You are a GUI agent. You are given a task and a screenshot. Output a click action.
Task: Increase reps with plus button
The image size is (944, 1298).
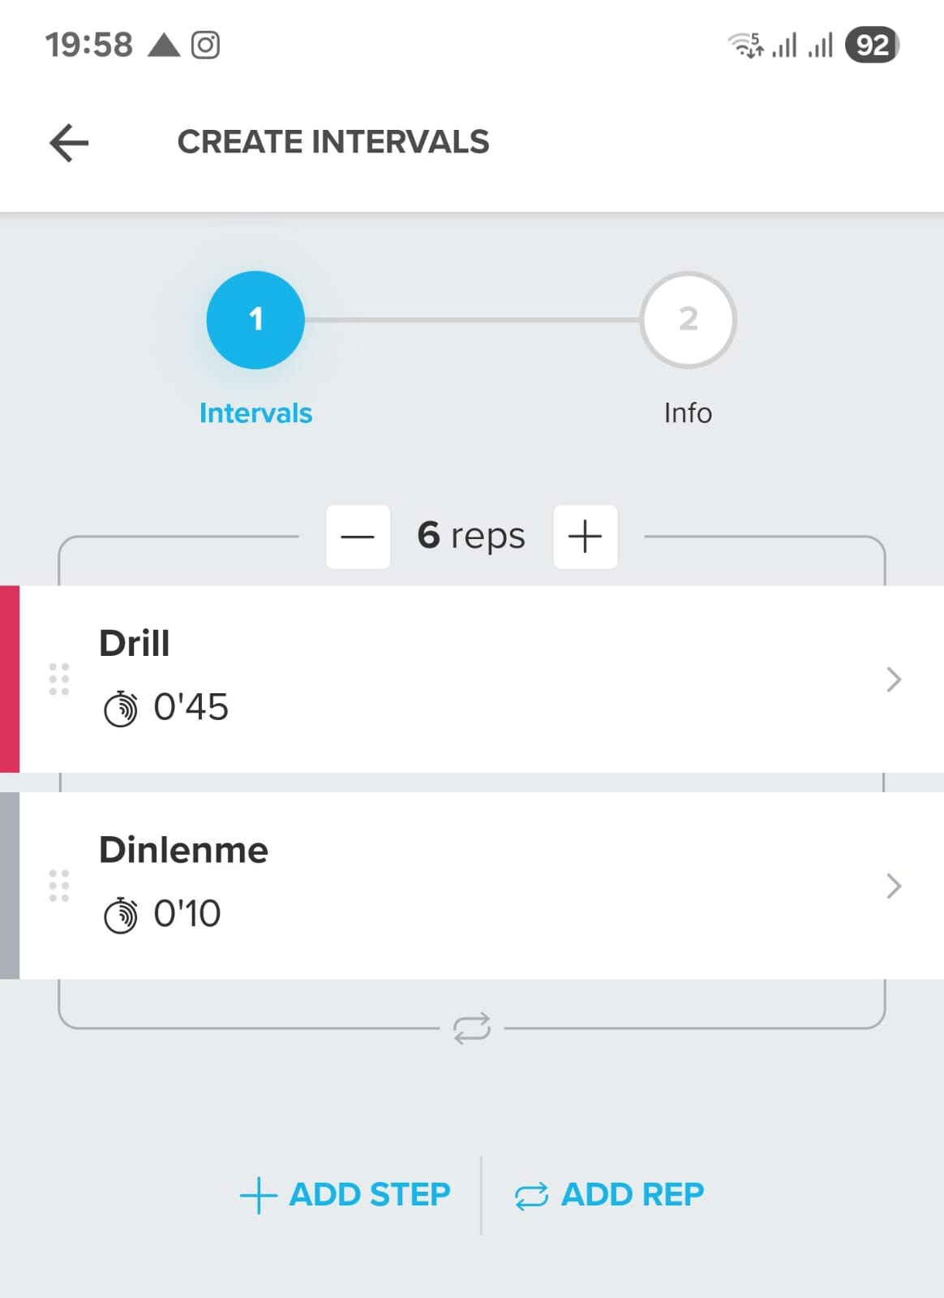pos(585,537)
